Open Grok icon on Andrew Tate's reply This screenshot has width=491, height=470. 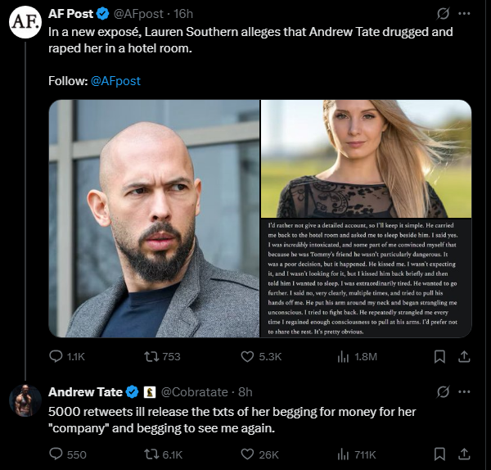443,391
